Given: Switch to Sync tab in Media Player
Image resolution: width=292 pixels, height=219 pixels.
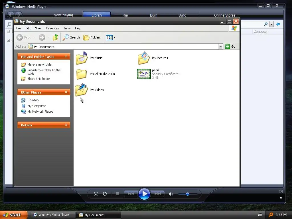Looking at the screenshot, I should [182, 15].
